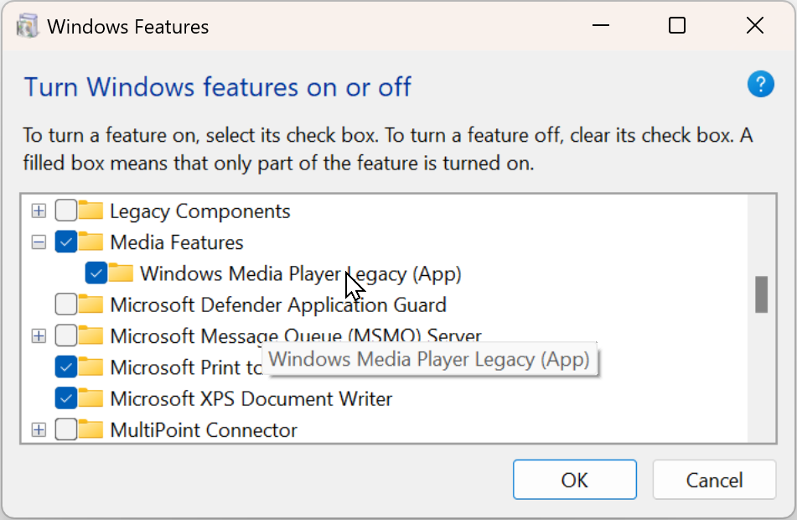Screen dimensions: 797x520
Task: Click the Media Features folder icon
Action: tap(91, 242)
